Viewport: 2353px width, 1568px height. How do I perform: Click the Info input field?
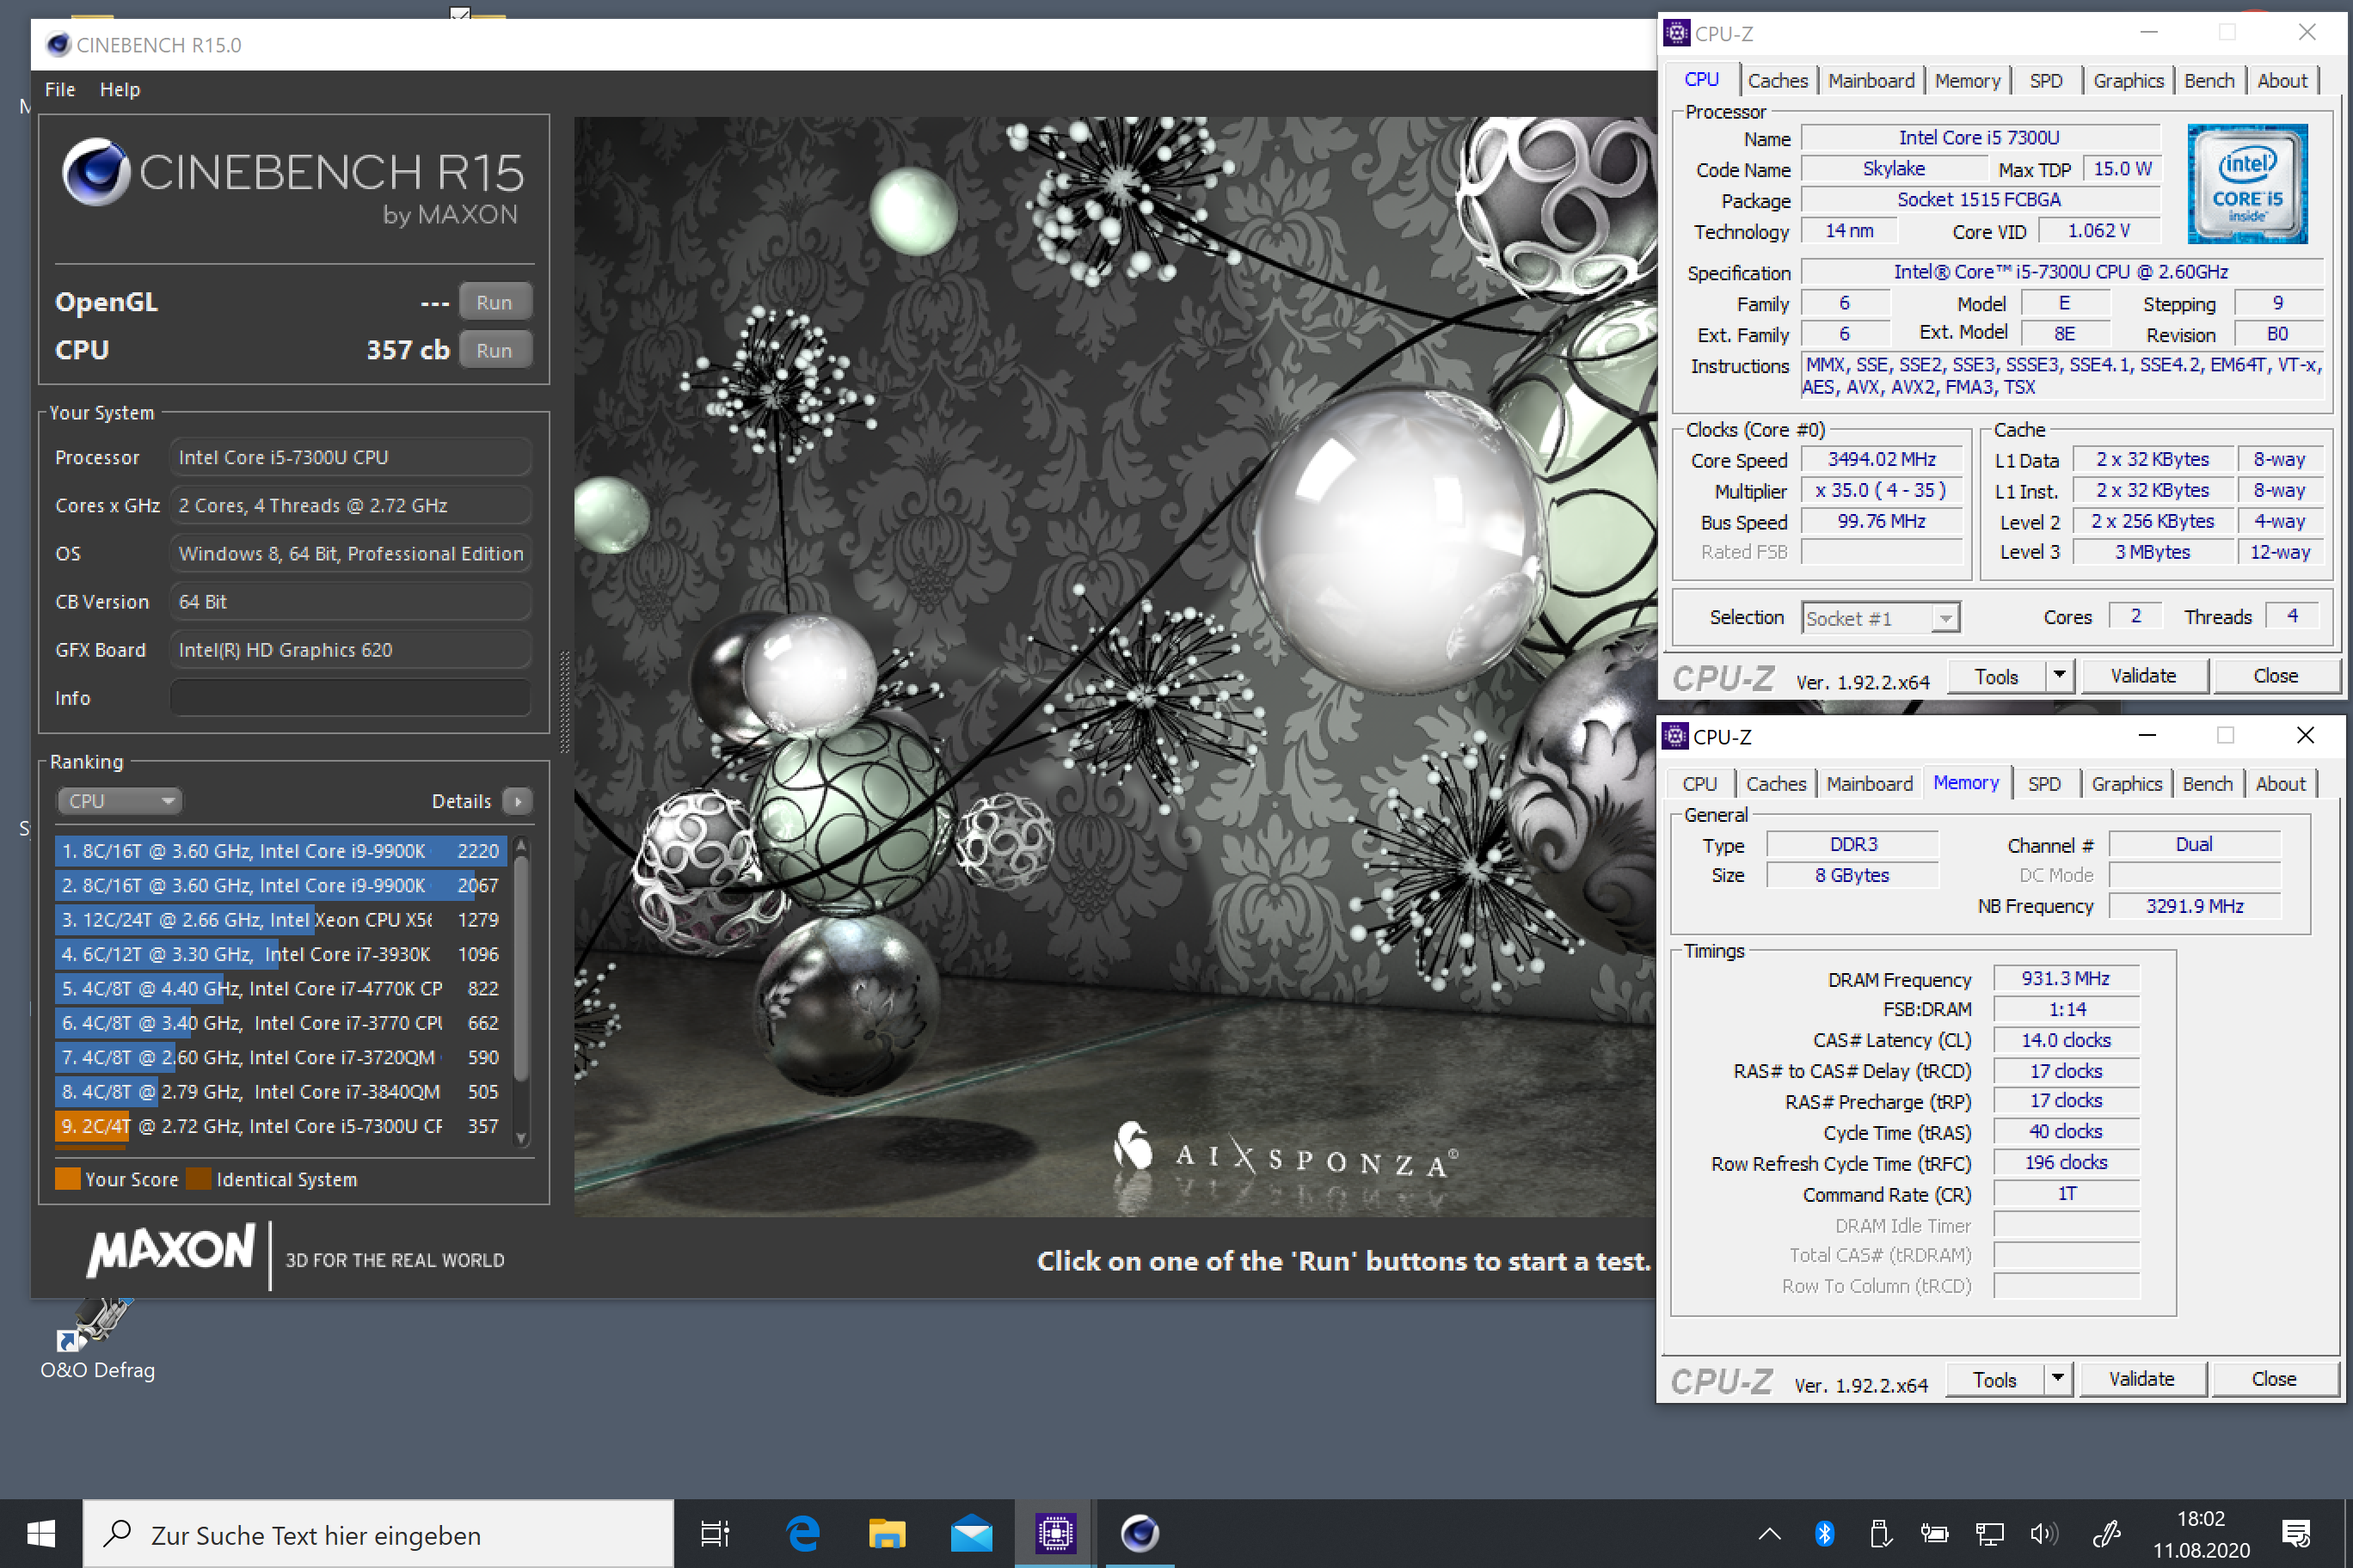tap(349, 698)
